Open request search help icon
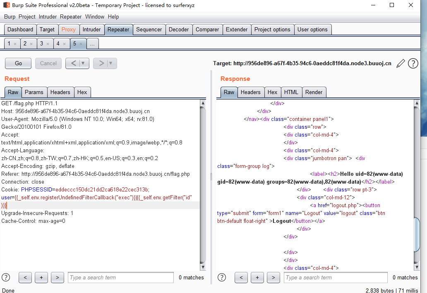 click(x=6, y=277)
